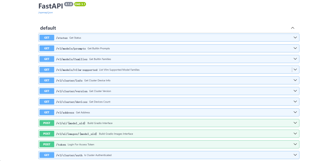Click the Get Cluster Version description

coord(100,91)
